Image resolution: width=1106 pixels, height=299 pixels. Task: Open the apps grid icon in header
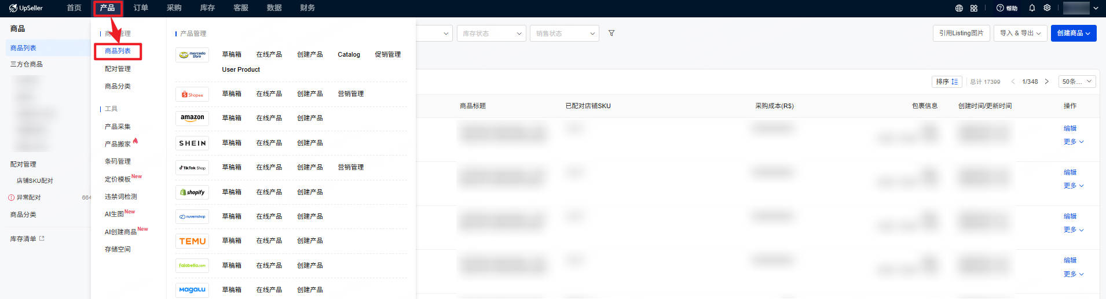[x=974, y=8]
